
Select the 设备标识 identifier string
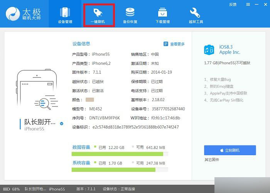[x=135, y=127]
